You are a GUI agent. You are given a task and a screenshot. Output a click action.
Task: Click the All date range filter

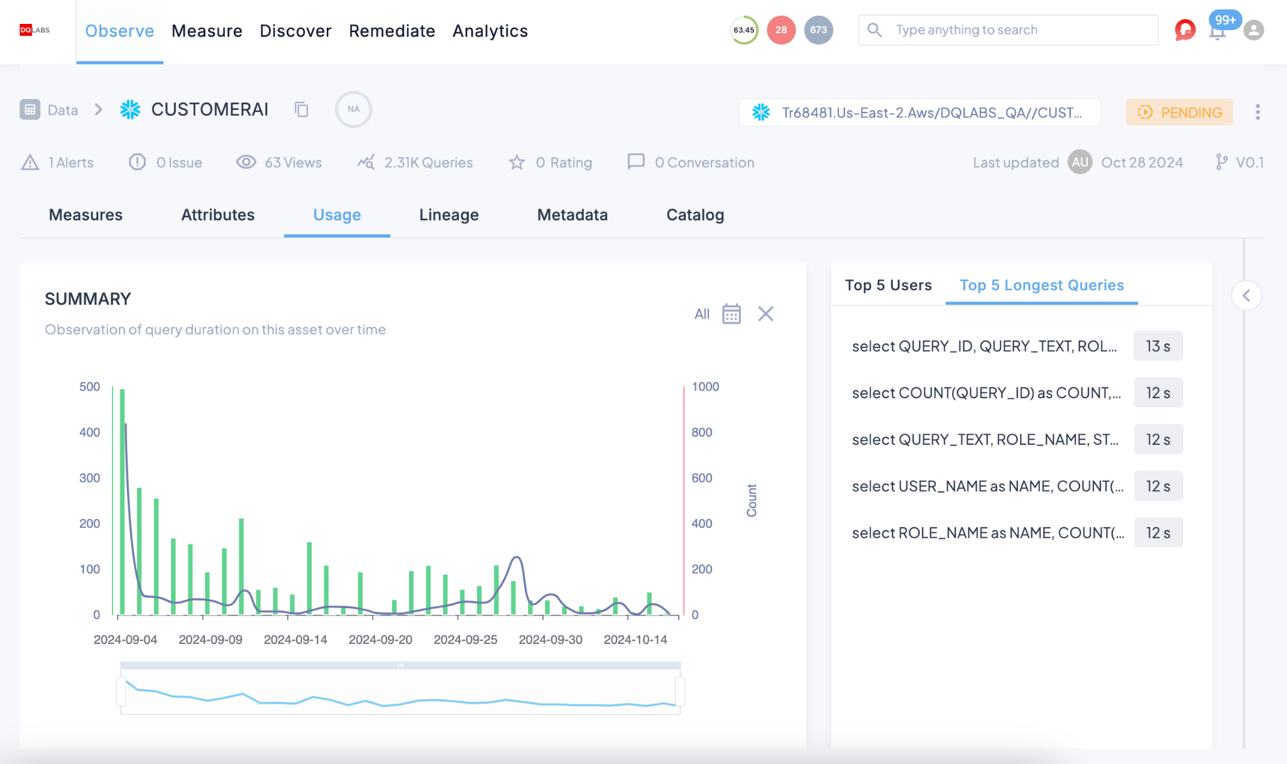pos(702,314)
